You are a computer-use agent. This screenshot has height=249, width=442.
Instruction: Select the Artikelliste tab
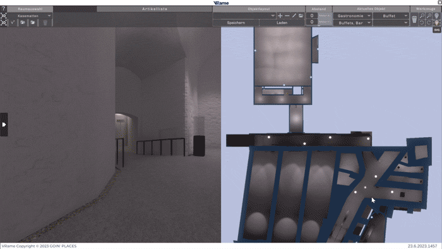click(x=155, y=9)
